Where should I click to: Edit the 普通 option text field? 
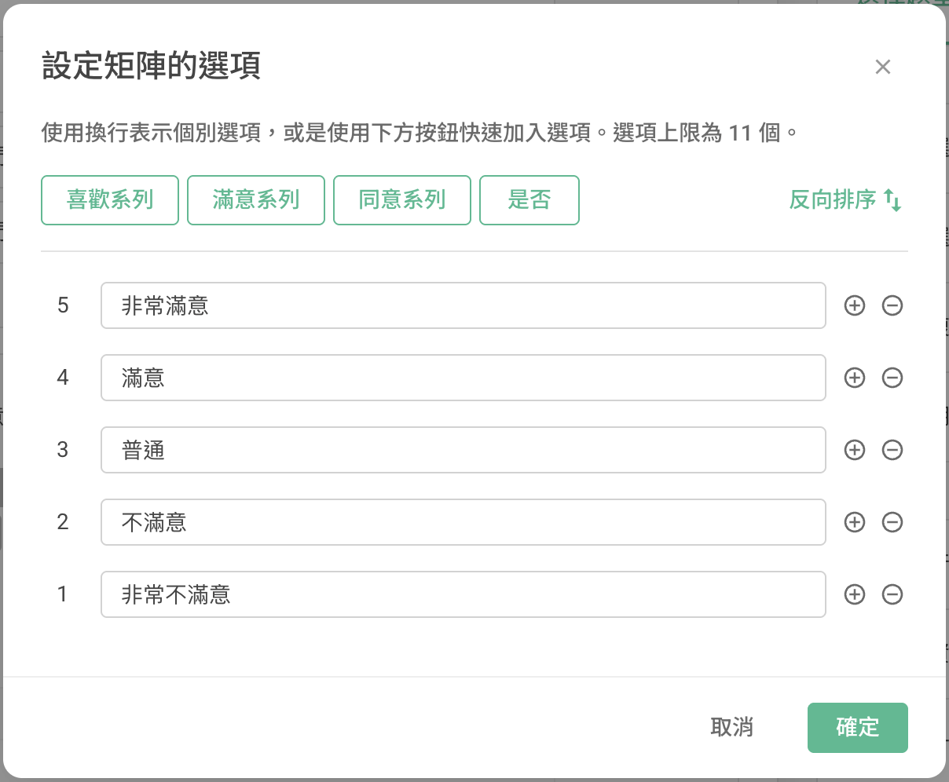[x=463, y=450]
